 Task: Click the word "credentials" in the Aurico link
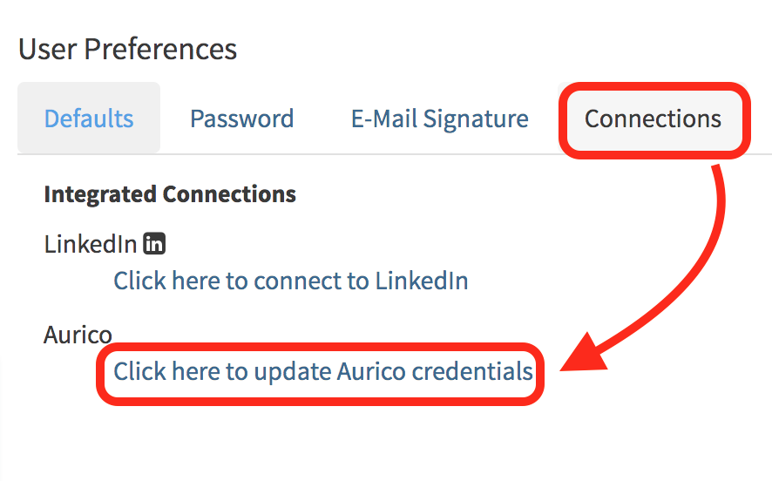pyautogui.click(x=472, y=372)
